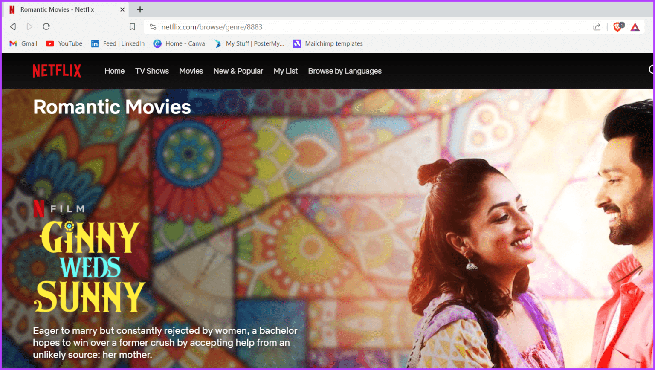Open the TV Shows section
Screen dimensions: 655x370
(152, 71)
